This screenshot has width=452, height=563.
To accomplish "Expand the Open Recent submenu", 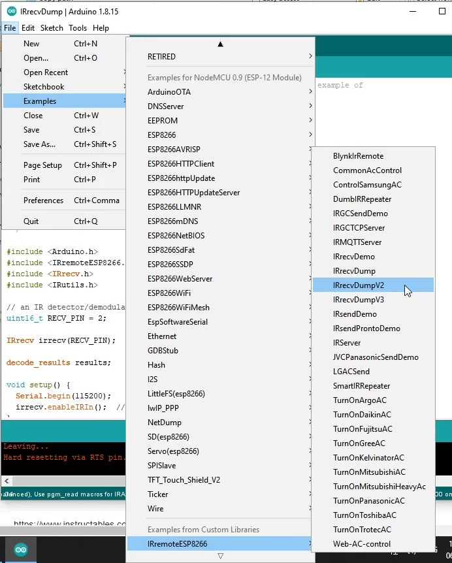I will [x=65, y=72].
